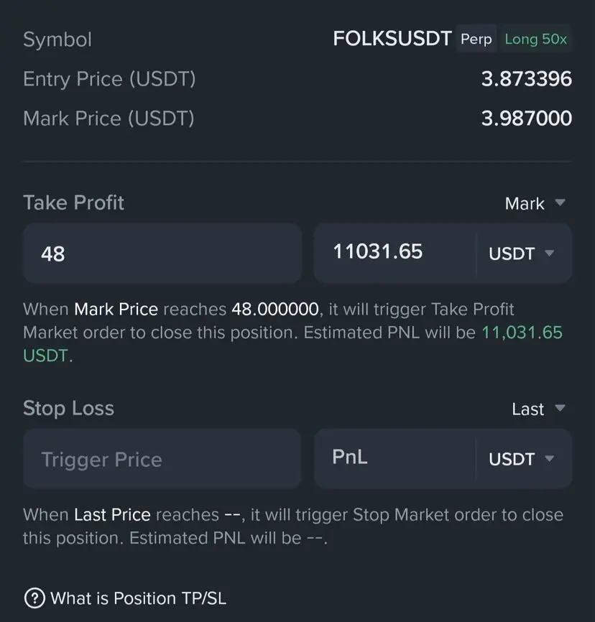Focus the Stop Loss PnL input field

394,458
